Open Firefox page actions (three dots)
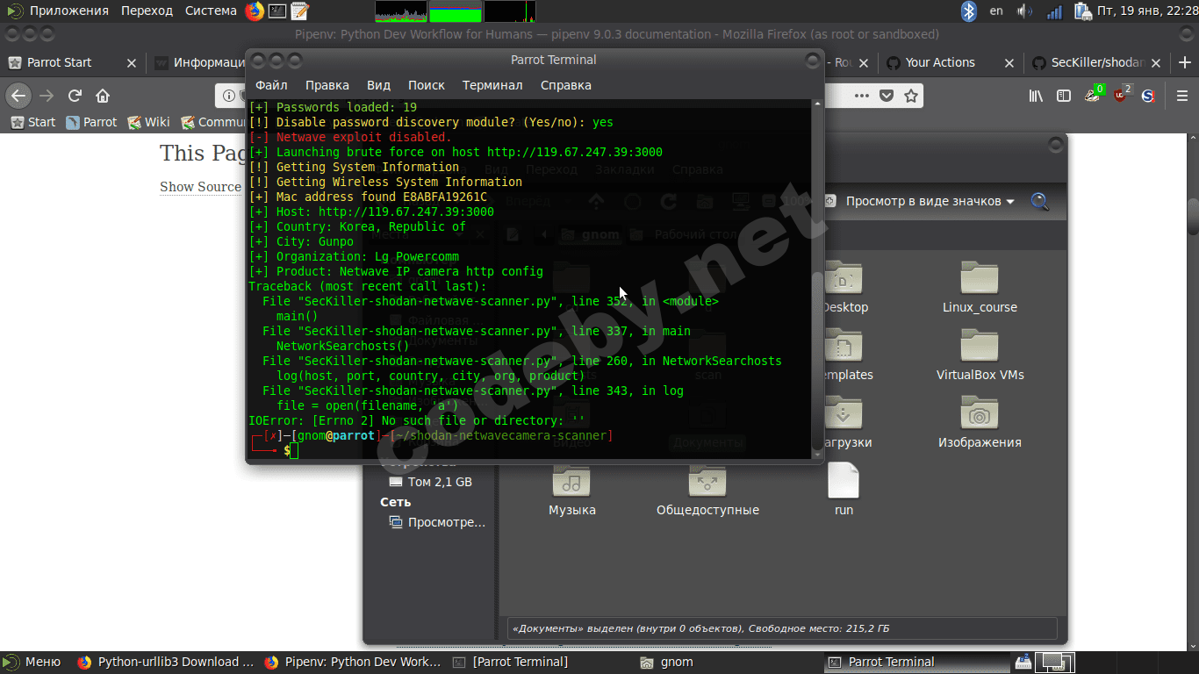Viewport: 1199px width, 674px height. tap(862, 95)
